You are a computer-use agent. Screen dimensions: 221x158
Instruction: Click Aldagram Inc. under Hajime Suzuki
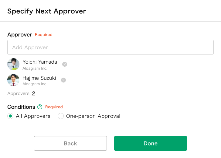click(35, 84)
